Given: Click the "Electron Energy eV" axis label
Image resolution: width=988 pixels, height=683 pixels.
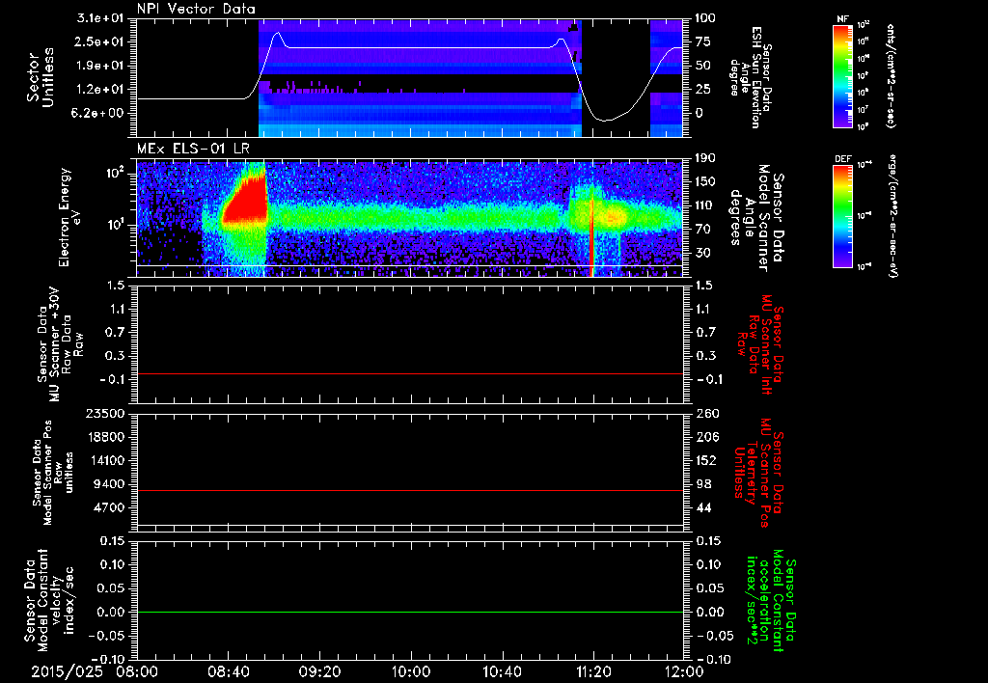Looking at the screenshot, I should point(69,217).
